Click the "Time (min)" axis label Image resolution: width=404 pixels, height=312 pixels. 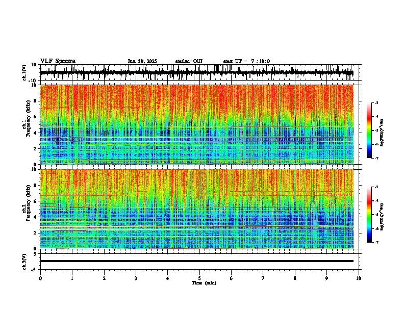click(x=204, y=283)
